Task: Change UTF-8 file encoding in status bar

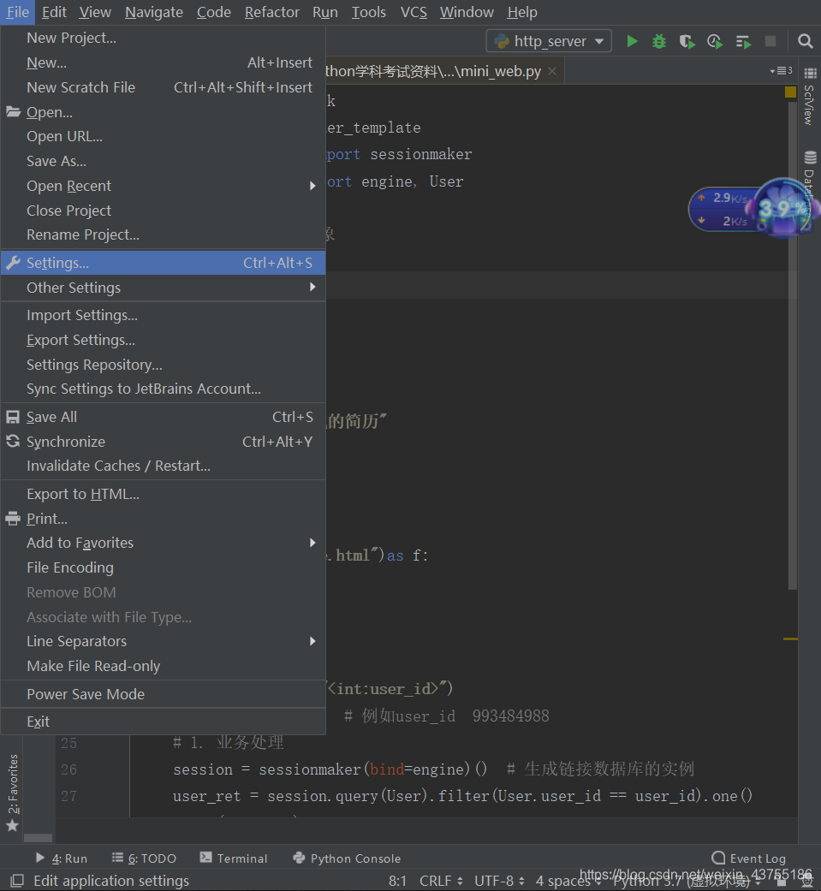Action: click(x=499, y=881)
